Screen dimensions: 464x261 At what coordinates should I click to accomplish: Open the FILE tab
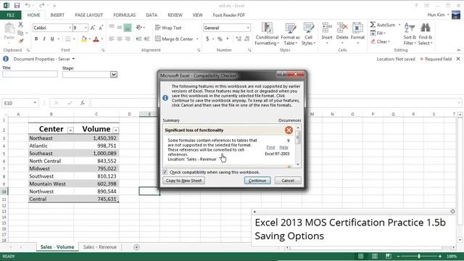pos(11,14)
